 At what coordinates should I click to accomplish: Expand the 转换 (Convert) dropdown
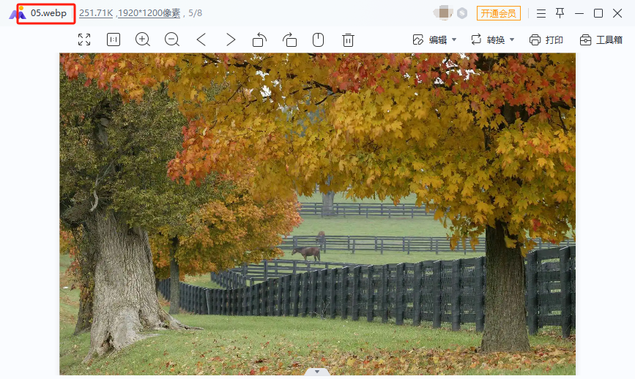coord(493,40)
